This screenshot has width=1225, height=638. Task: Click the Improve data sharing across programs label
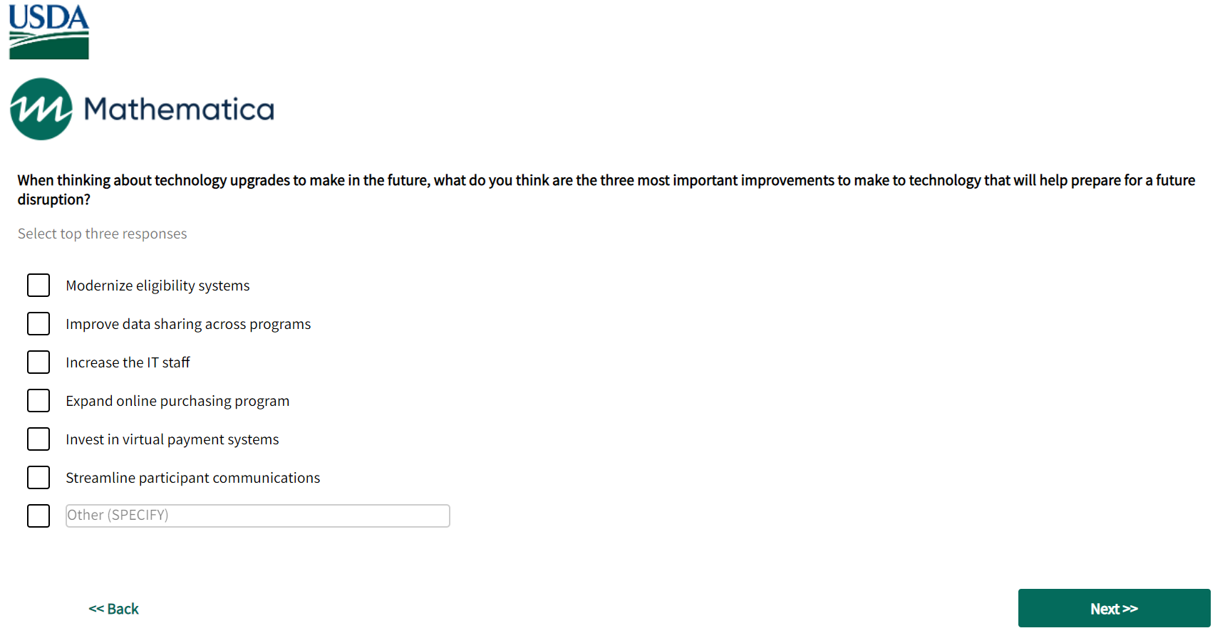point(188,324)
